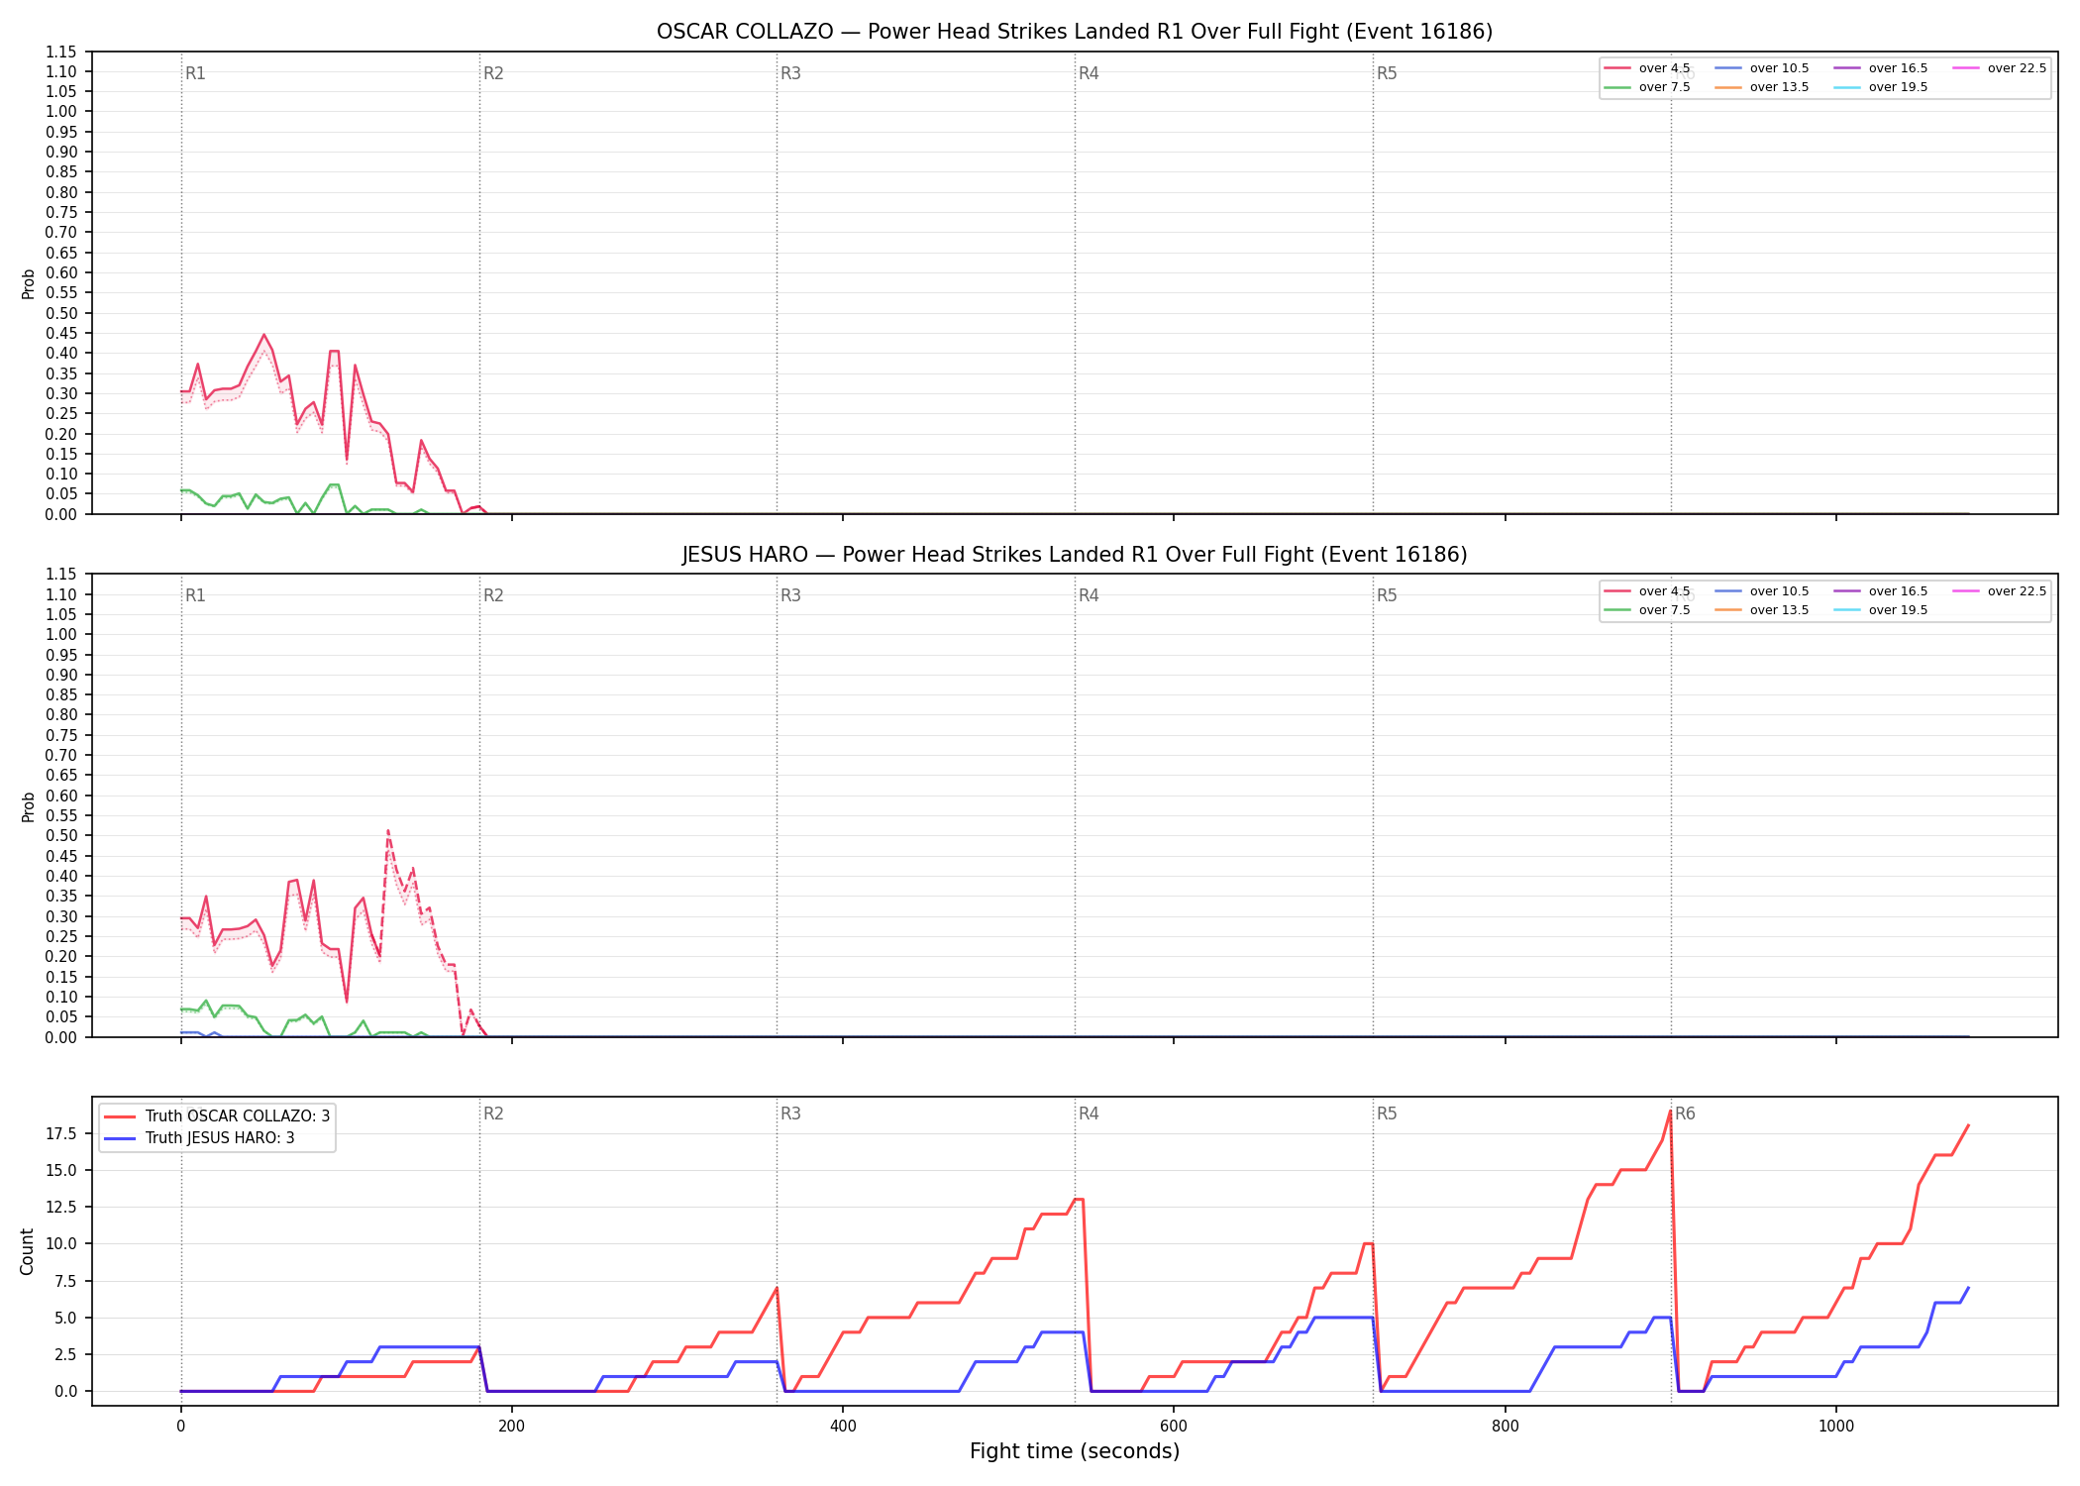This screenshot has height=1486, width=2080.
Task: Click the OSCAR COLLAZO chart title
Action: [1075, 32]
